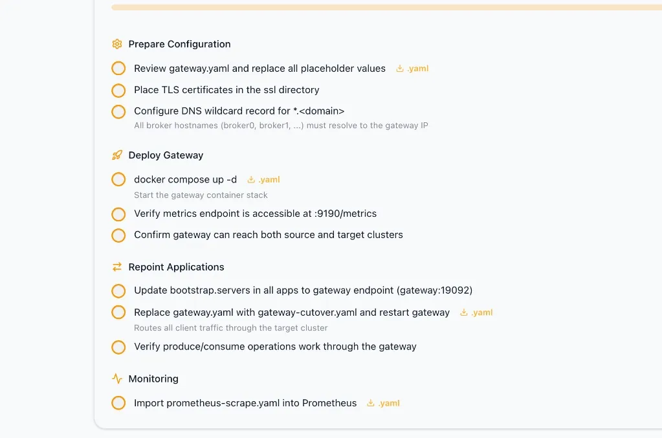Mark 'Place TLS certificates in the ssl directory' complete
The image size is (662, 438).
[x=118, y=90]
